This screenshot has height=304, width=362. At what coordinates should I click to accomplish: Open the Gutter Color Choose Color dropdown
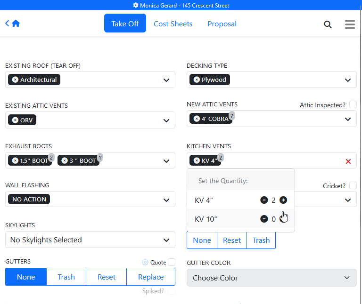pos(271,278)
